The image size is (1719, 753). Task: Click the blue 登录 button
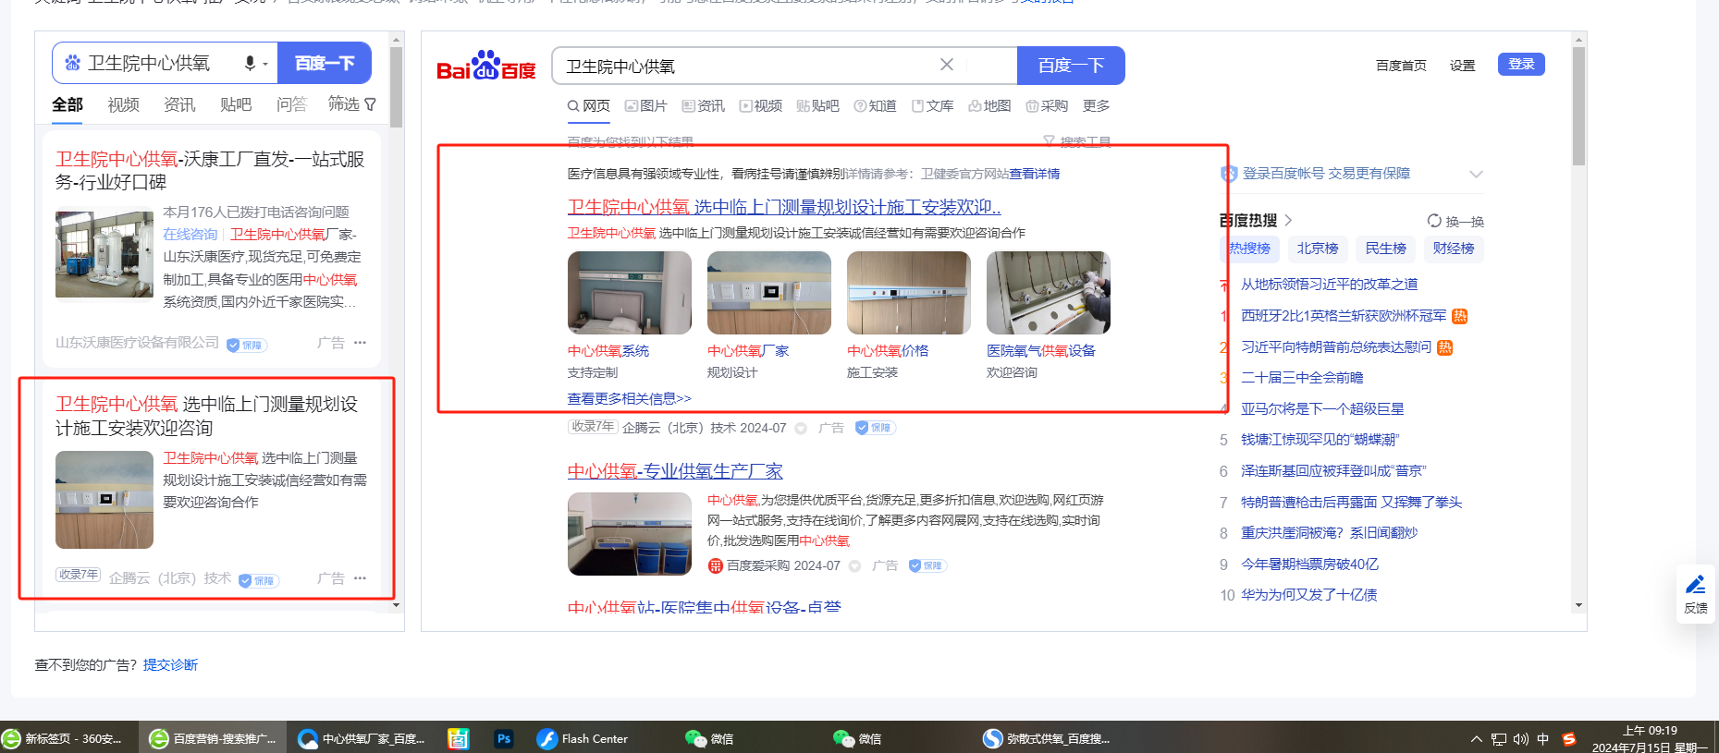click(1521, 64)
